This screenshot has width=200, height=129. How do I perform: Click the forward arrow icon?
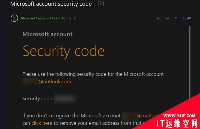click(167, 19)
